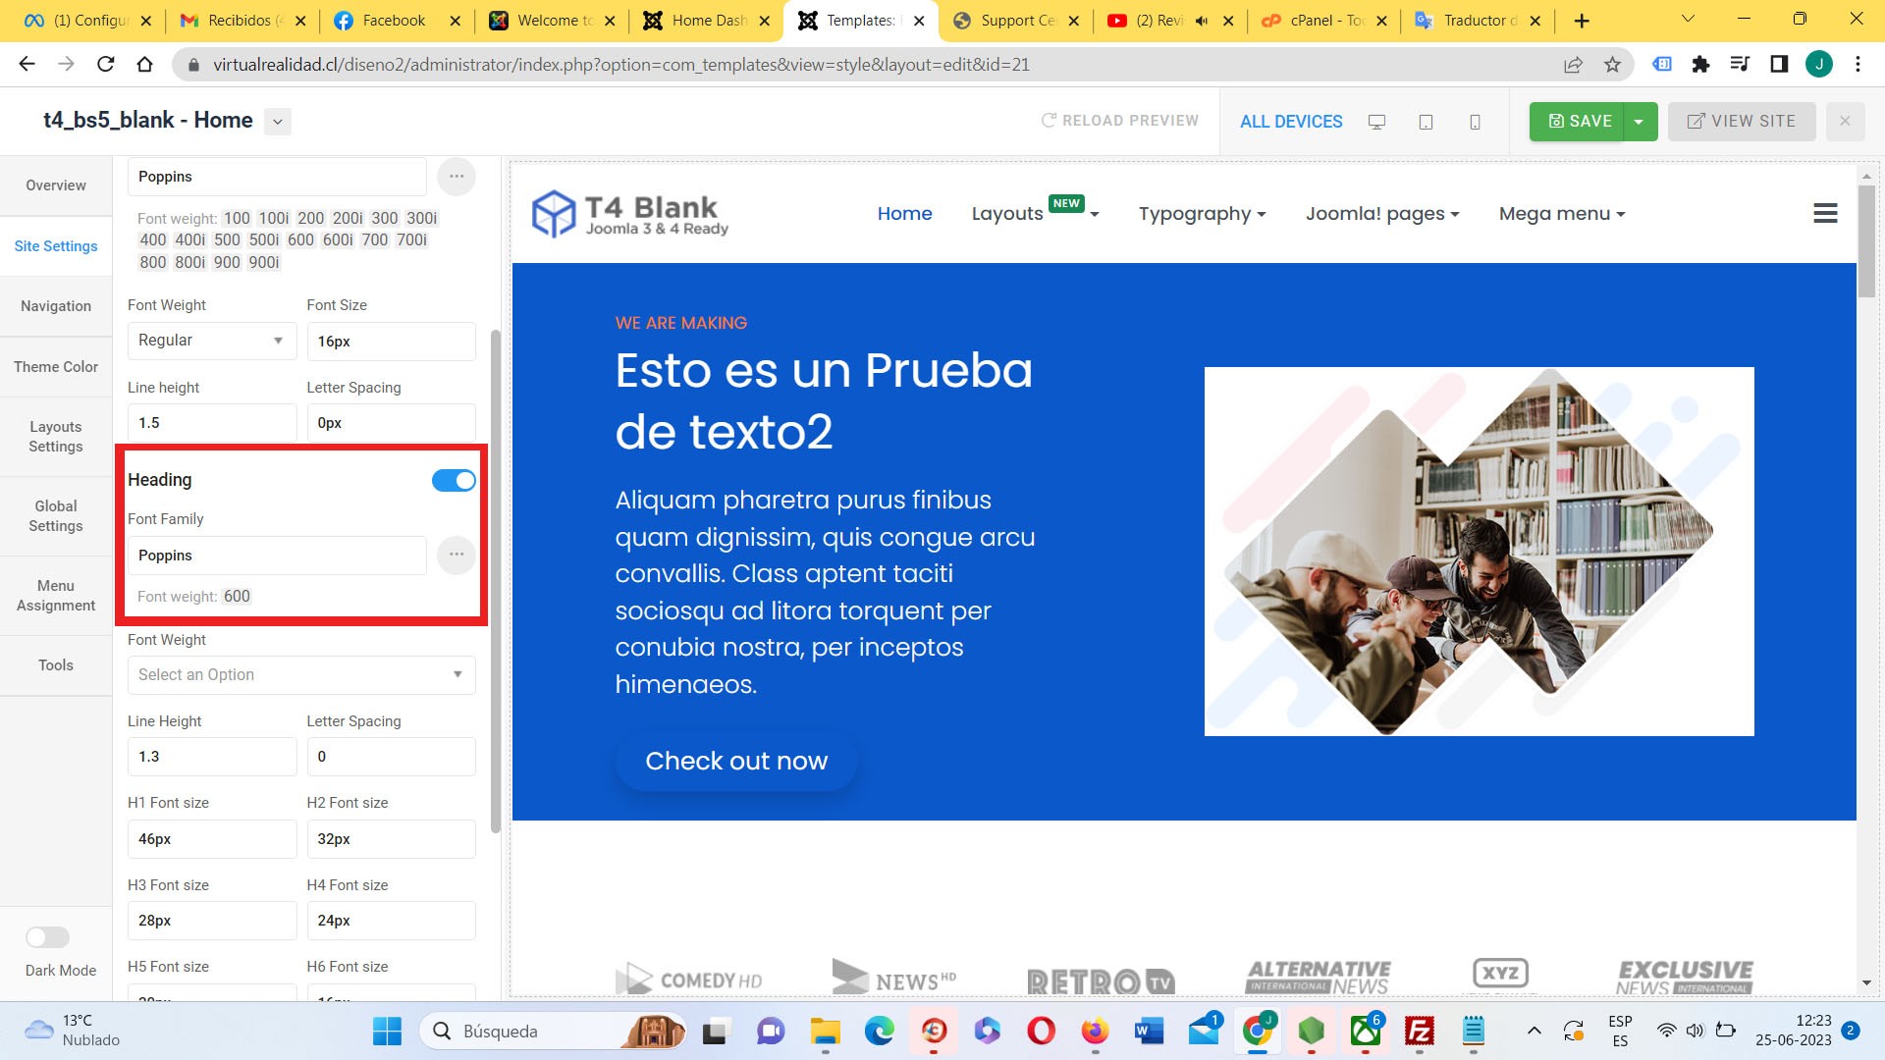Open Heading font family picker ellipsis button
Screen dimensions: 1885x1060
pyautogui.click(x=457, y=556)
